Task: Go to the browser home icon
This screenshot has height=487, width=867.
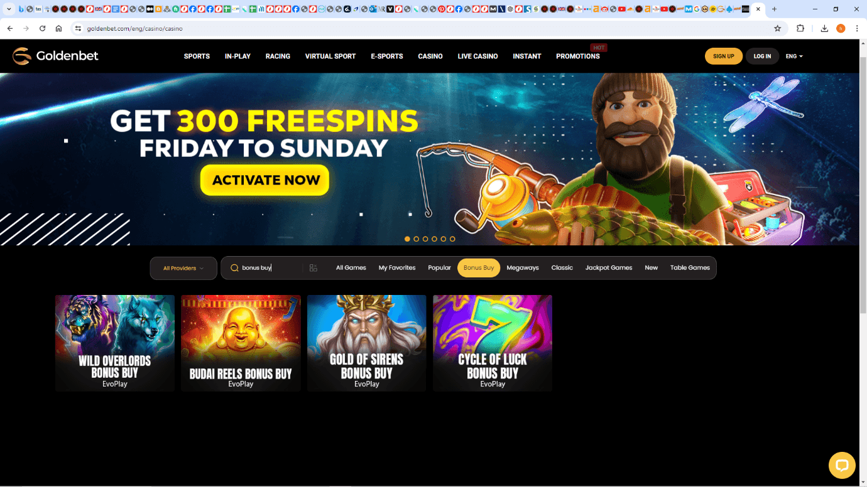Action: (x=58, y=28)
